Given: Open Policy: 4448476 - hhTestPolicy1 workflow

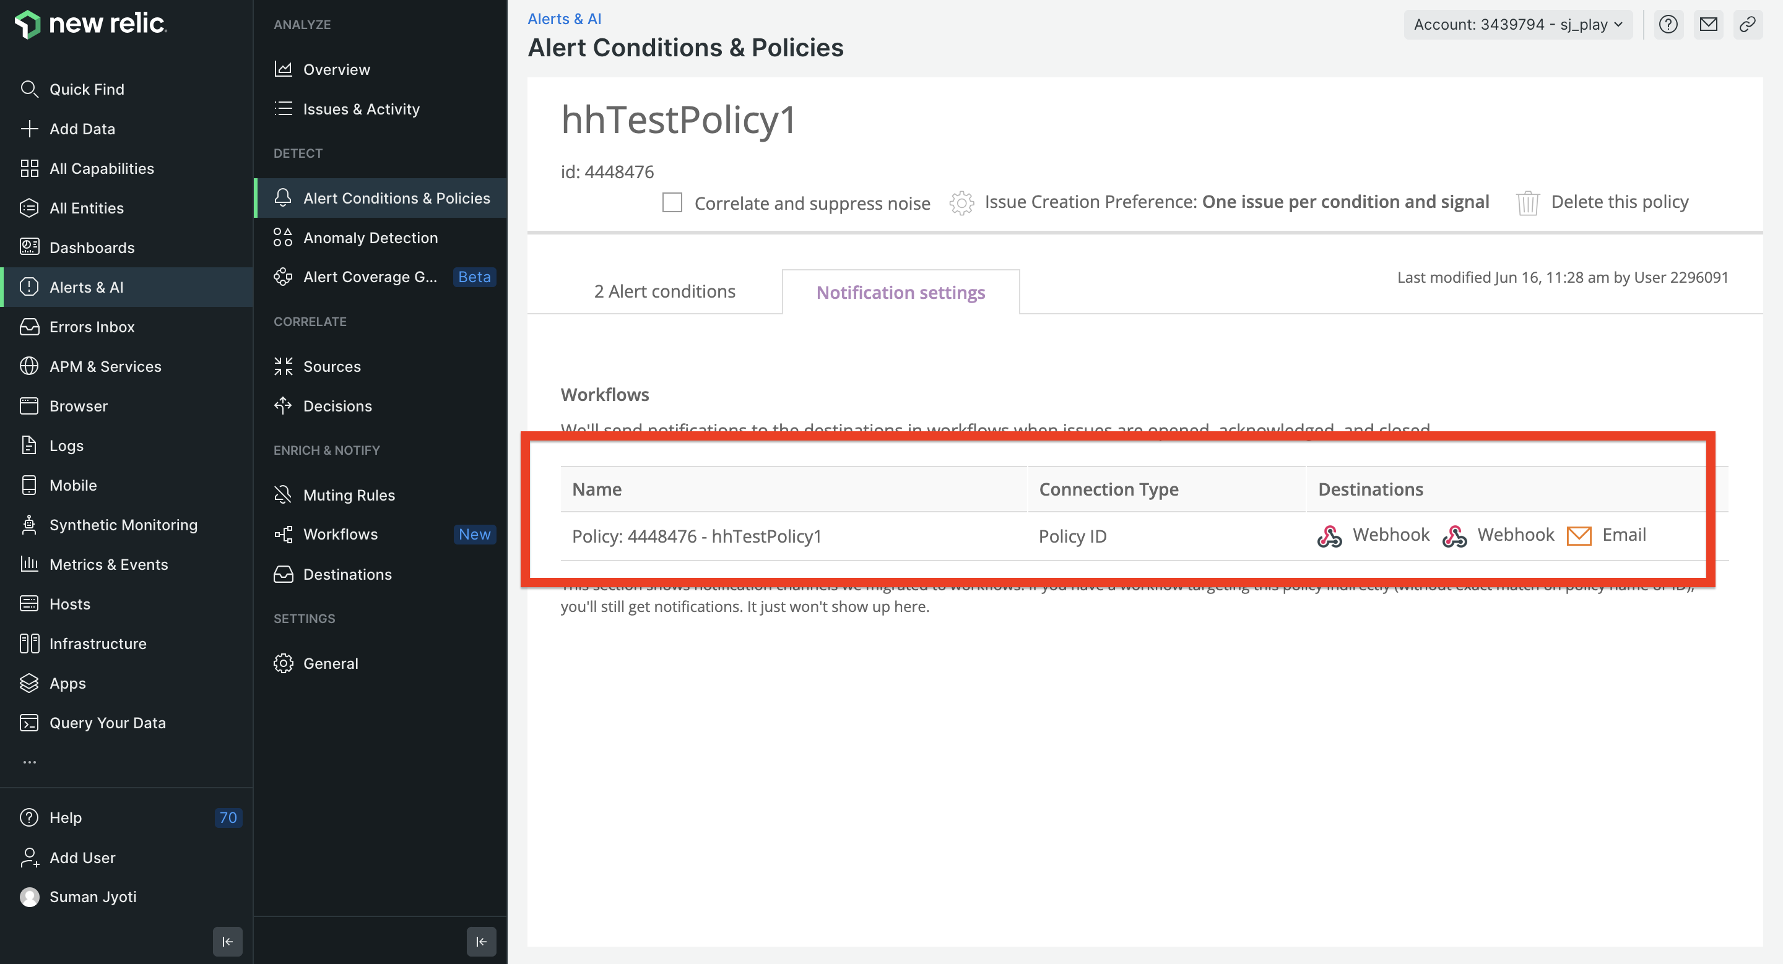Looking at the screenshot, I should pyautogui.click(x=696, y=536).
